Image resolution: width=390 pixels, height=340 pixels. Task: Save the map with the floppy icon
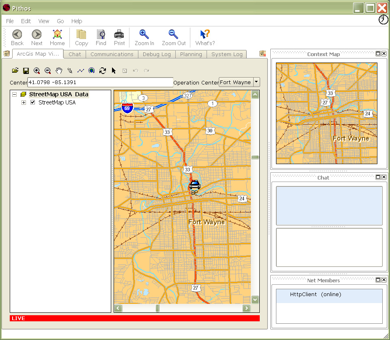tap(26, 71)
